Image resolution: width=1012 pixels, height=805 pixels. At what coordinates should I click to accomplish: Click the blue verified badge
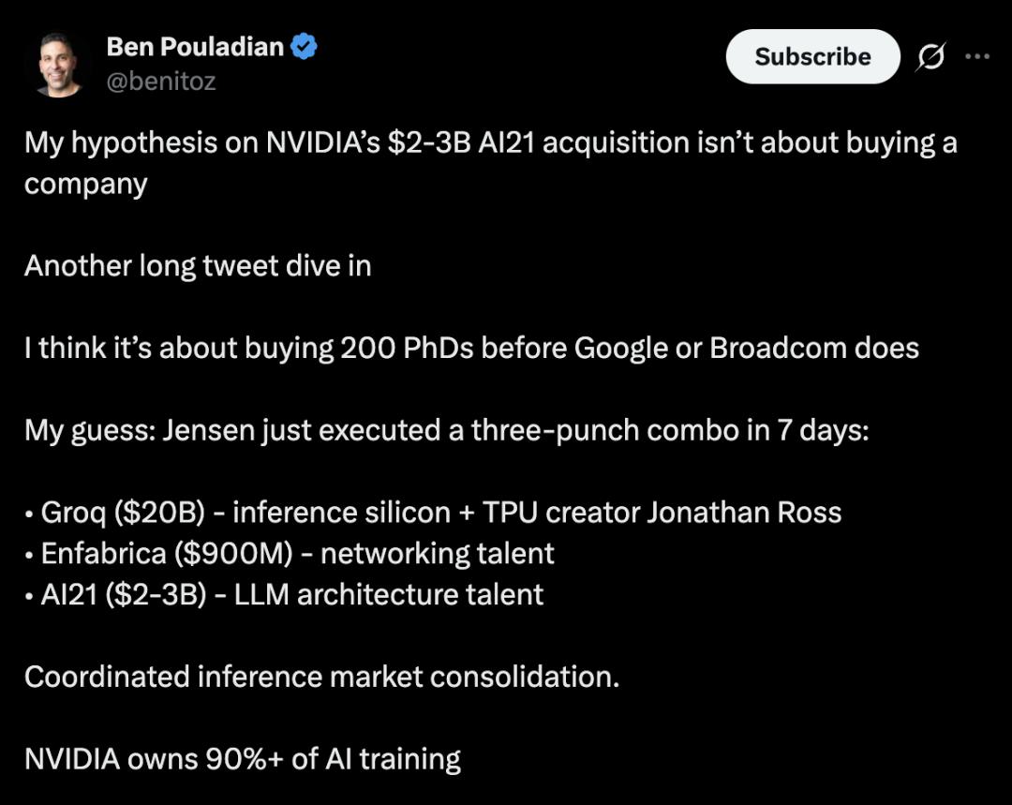(x=304, y=46)
